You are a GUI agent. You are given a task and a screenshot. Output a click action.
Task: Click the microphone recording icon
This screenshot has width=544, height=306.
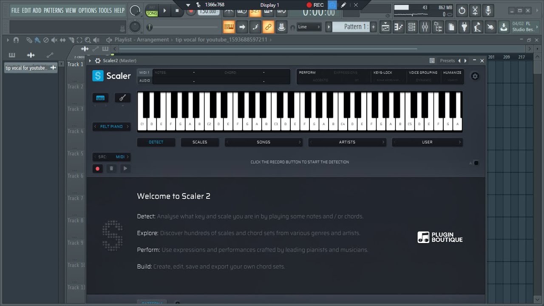coord(488,10)
